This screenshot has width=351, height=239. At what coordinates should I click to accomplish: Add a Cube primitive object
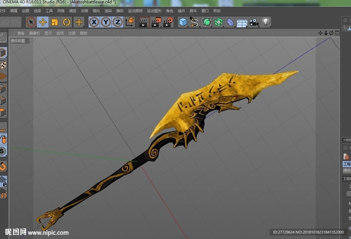coord(183,22)
